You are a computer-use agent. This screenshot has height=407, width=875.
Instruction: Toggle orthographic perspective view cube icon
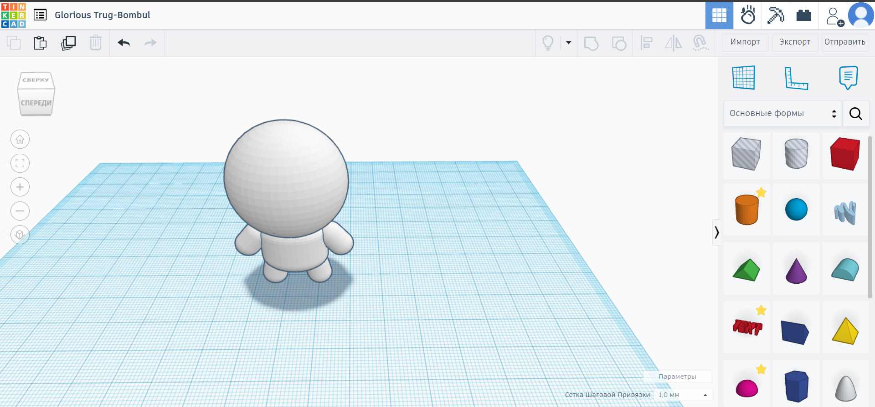click(x=20, y=235)
